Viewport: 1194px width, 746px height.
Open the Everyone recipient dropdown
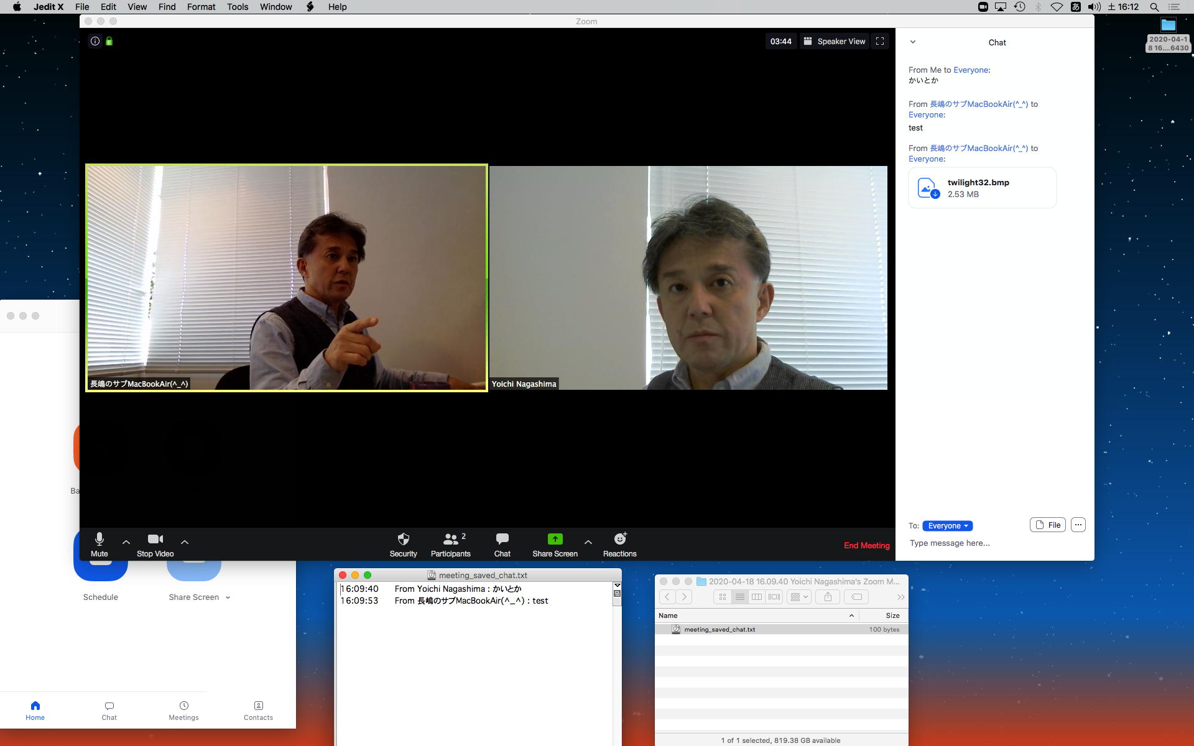coord(947,526)
